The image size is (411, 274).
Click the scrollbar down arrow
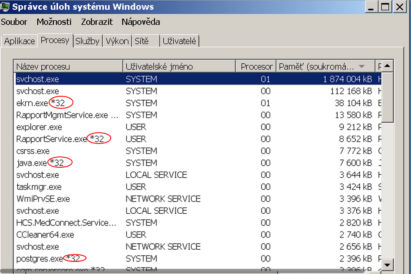tap(388, 264)
